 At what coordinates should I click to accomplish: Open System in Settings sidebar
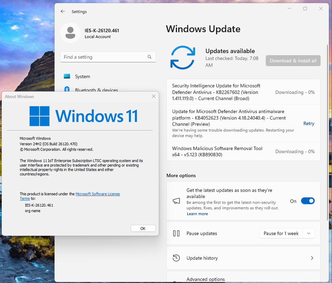(82, 76)
